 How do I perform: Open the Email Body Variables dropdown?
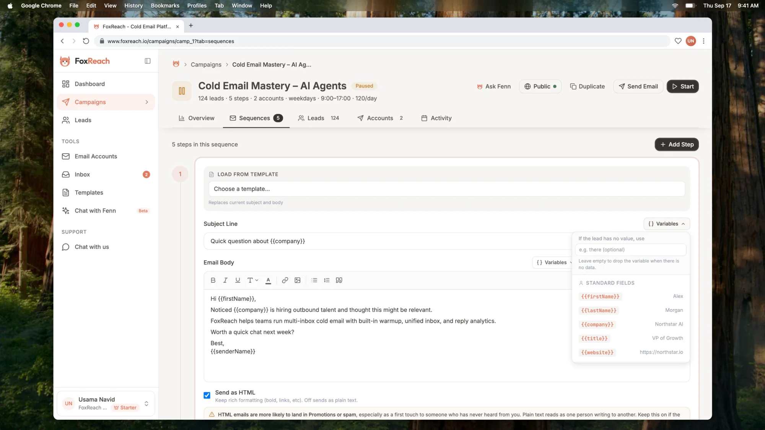coord(552,262)
